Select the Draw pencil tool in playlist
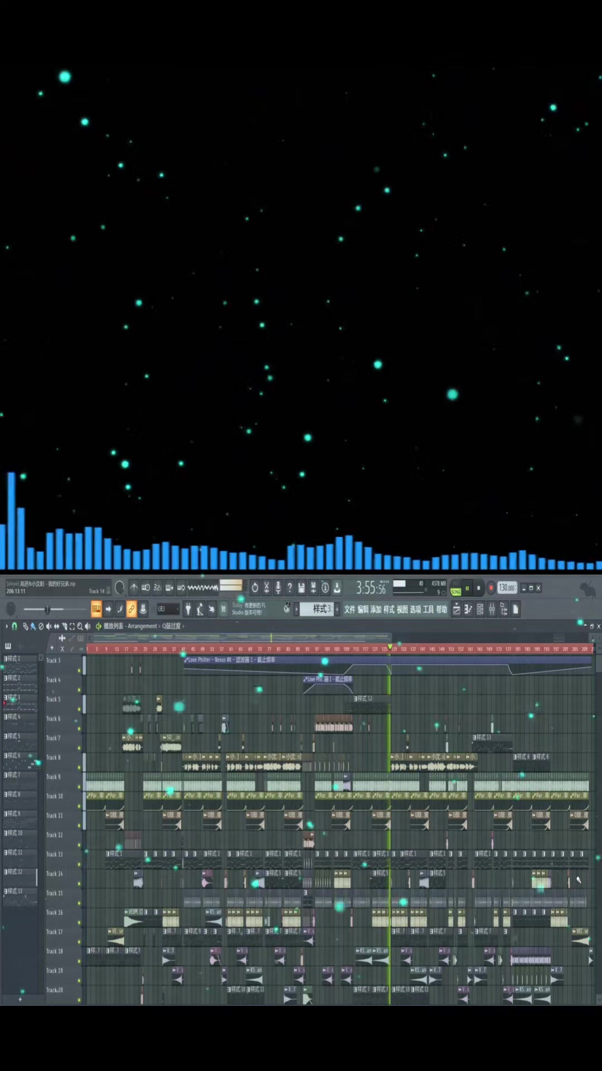The image size is (602, 1071). click(x=25, y=626)
